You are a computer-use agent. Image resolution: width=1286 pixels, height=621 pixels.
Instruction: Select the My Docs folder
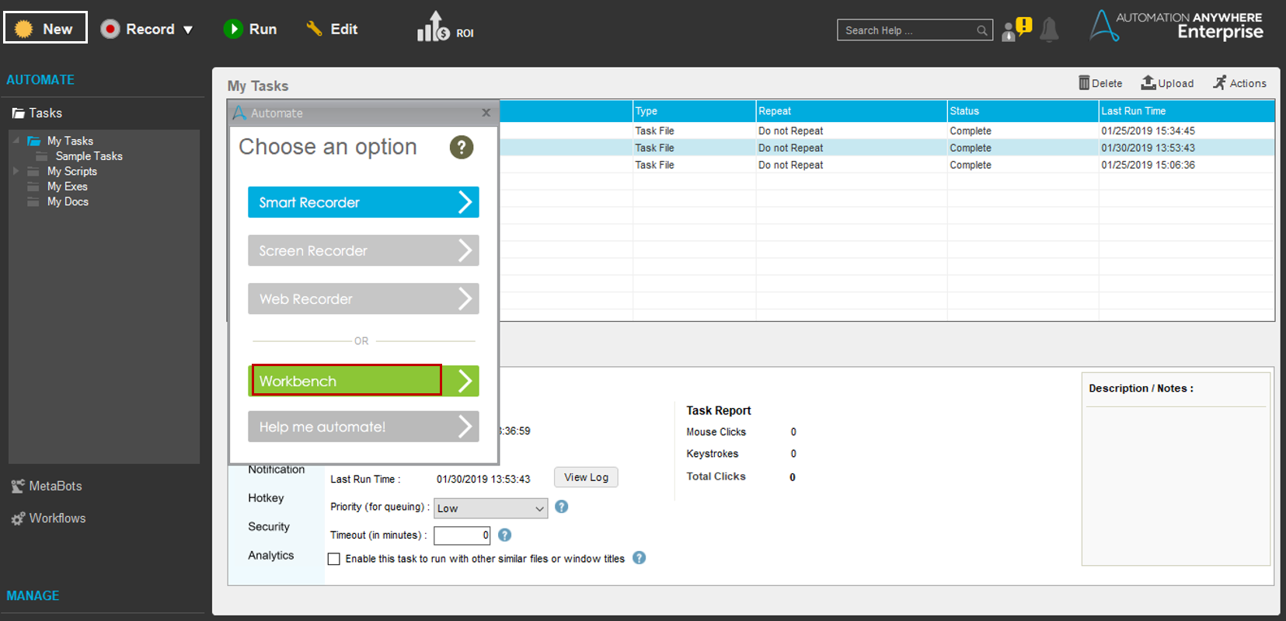point(68,201)
